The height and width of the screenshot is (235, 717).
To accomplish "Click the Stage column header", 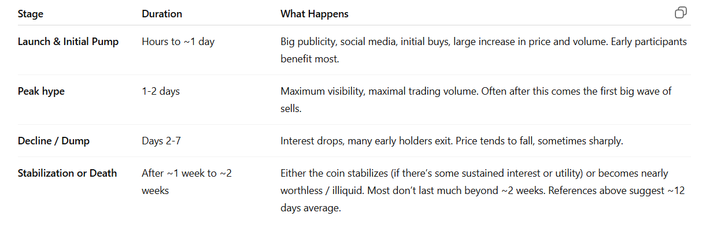I will (31, 14).
